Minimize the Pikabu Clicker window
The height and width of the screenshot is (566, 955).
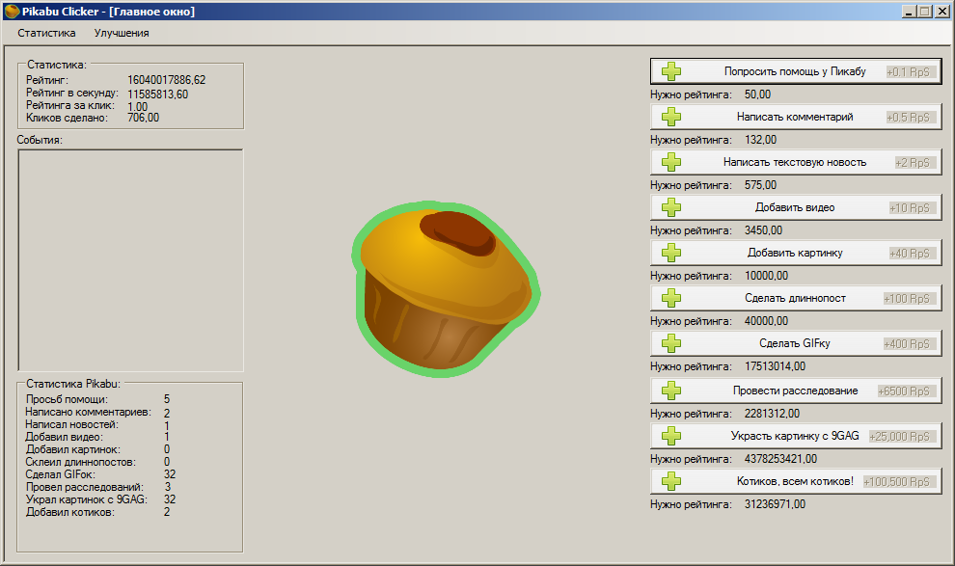pos(910,12)
